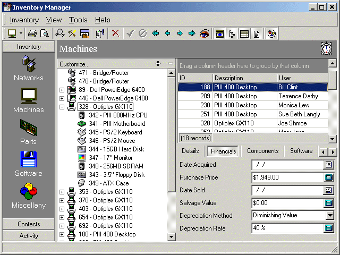Expand the 353 - Optiplex GX110 node
The width and height of the screenshot is (340, 255).
pos(62,192)
